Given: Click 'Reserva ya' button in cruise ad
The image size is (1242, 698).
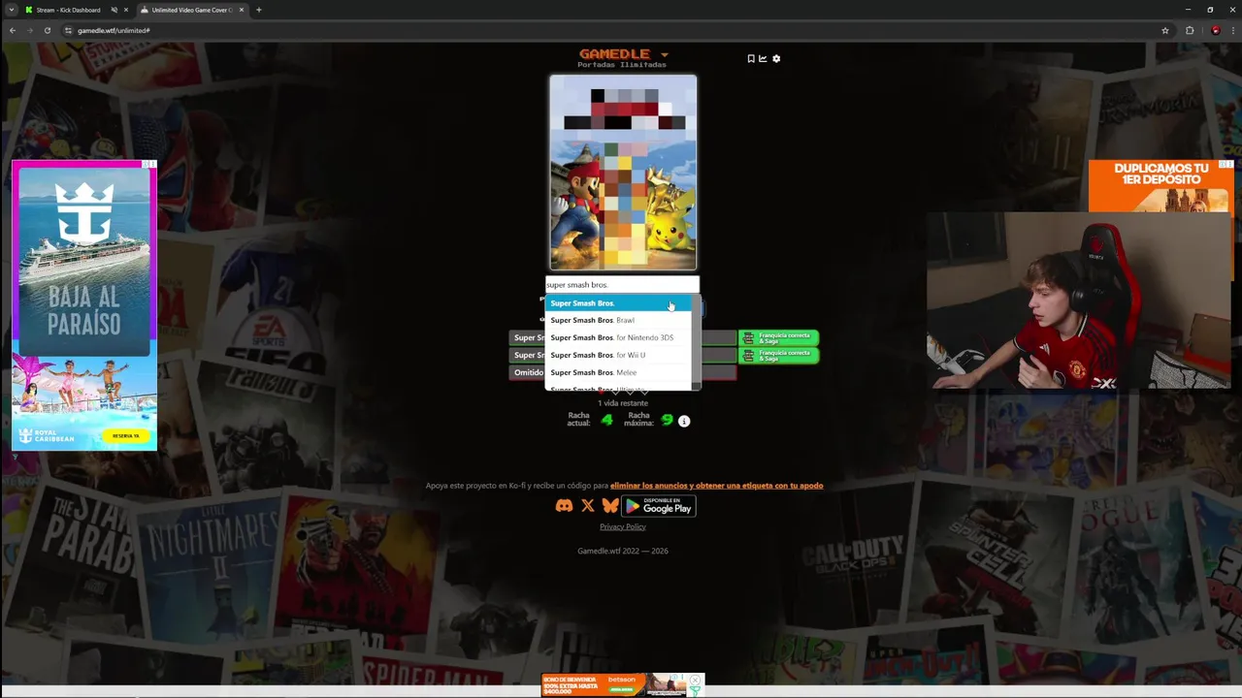Looking at the screenshot, I should 126,436.
